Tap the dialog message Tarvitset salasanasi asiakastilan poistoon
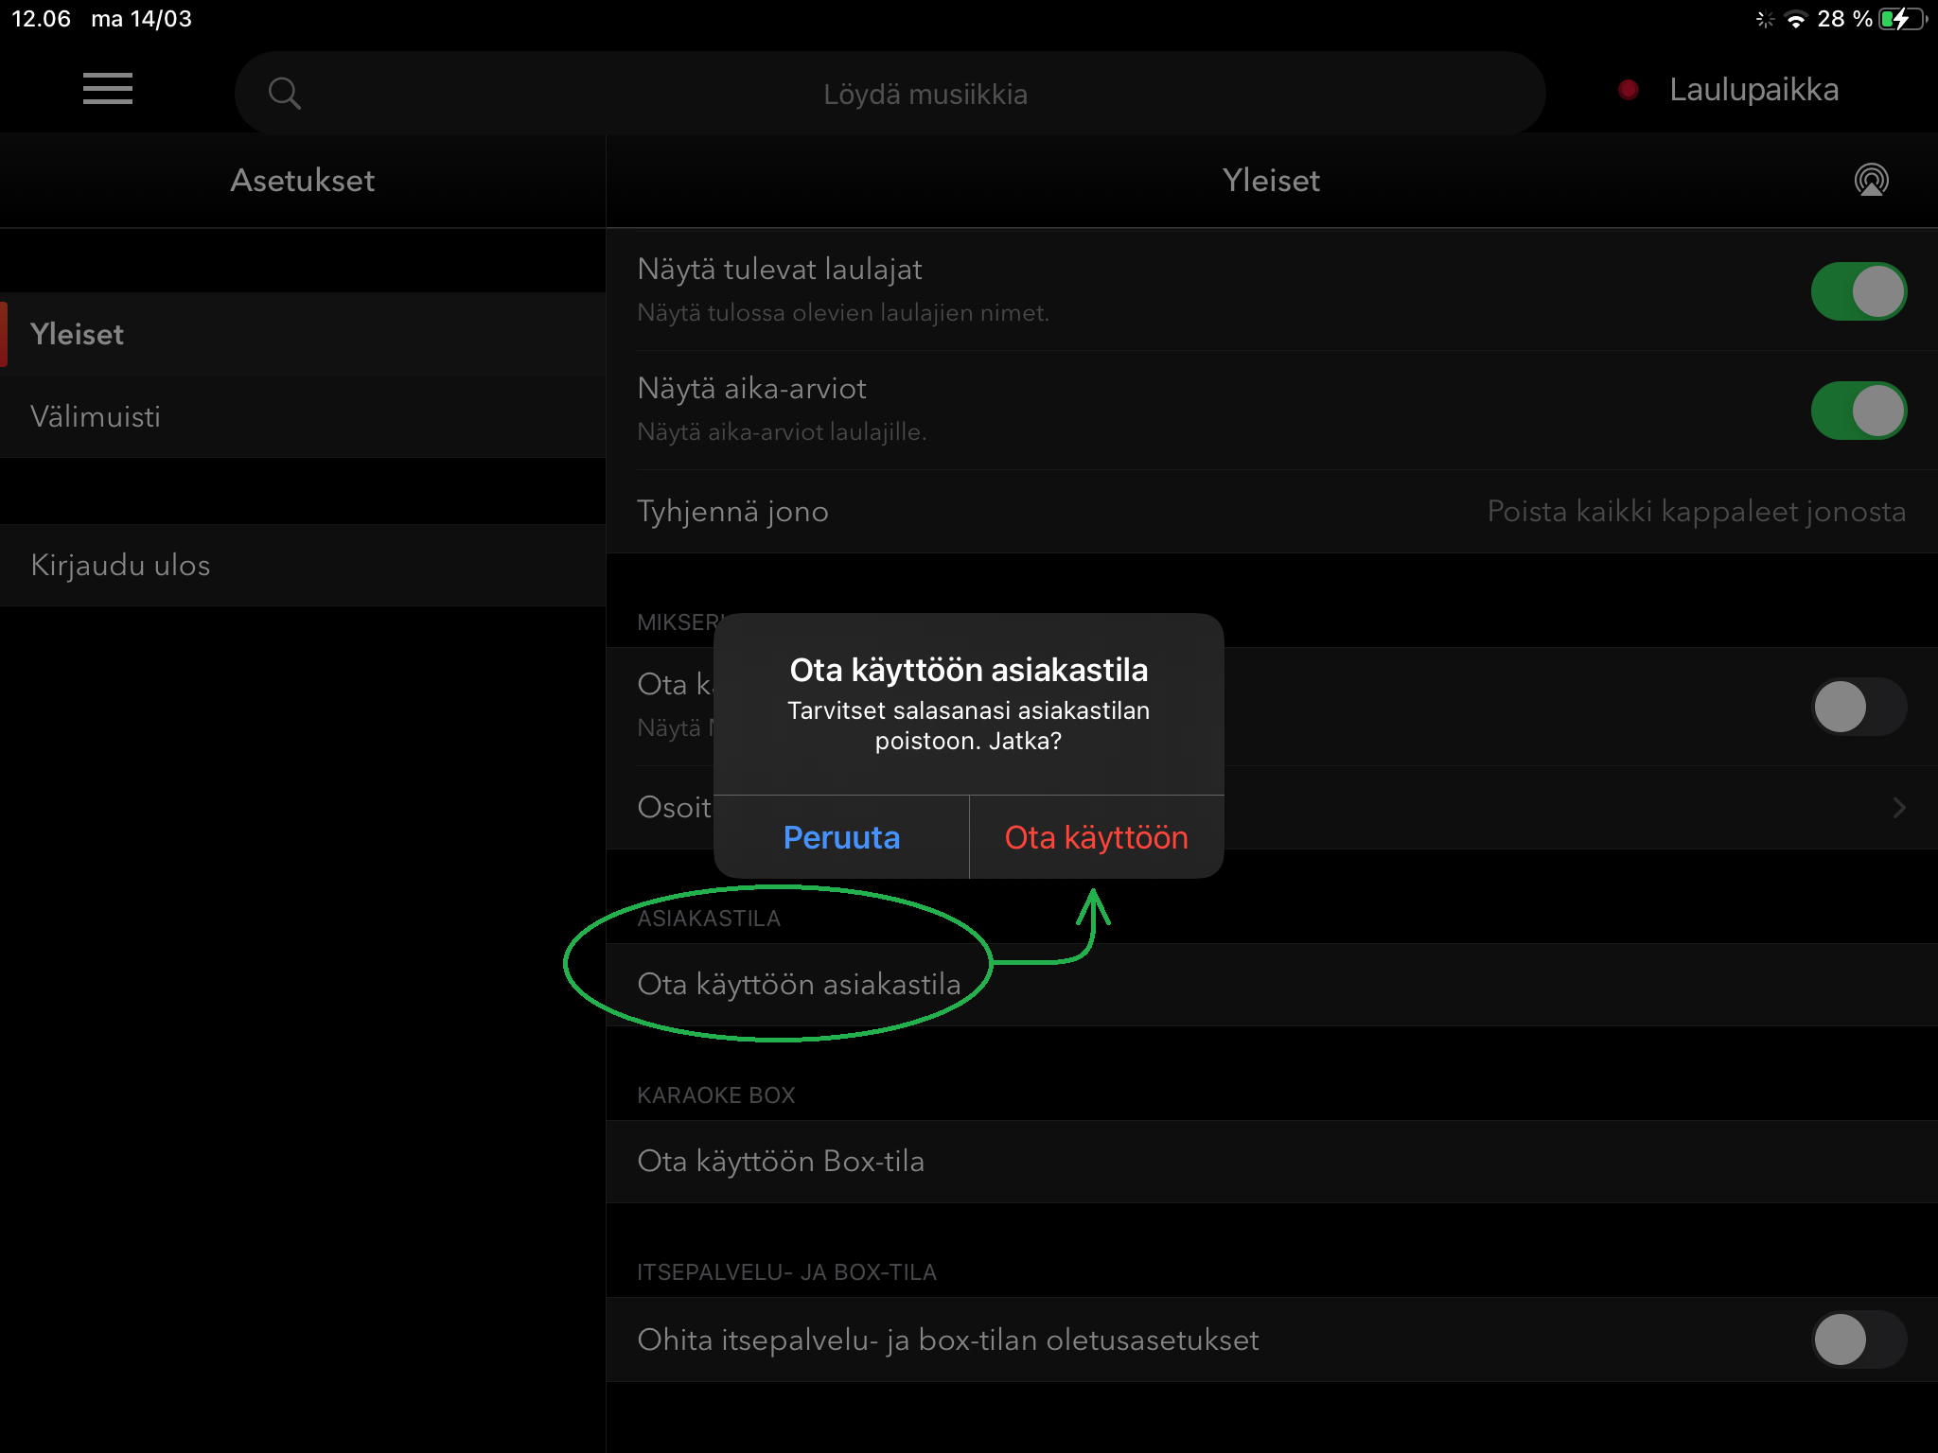The height and width of the screenshot is (1453, 1938). click(x=969, y=726)
